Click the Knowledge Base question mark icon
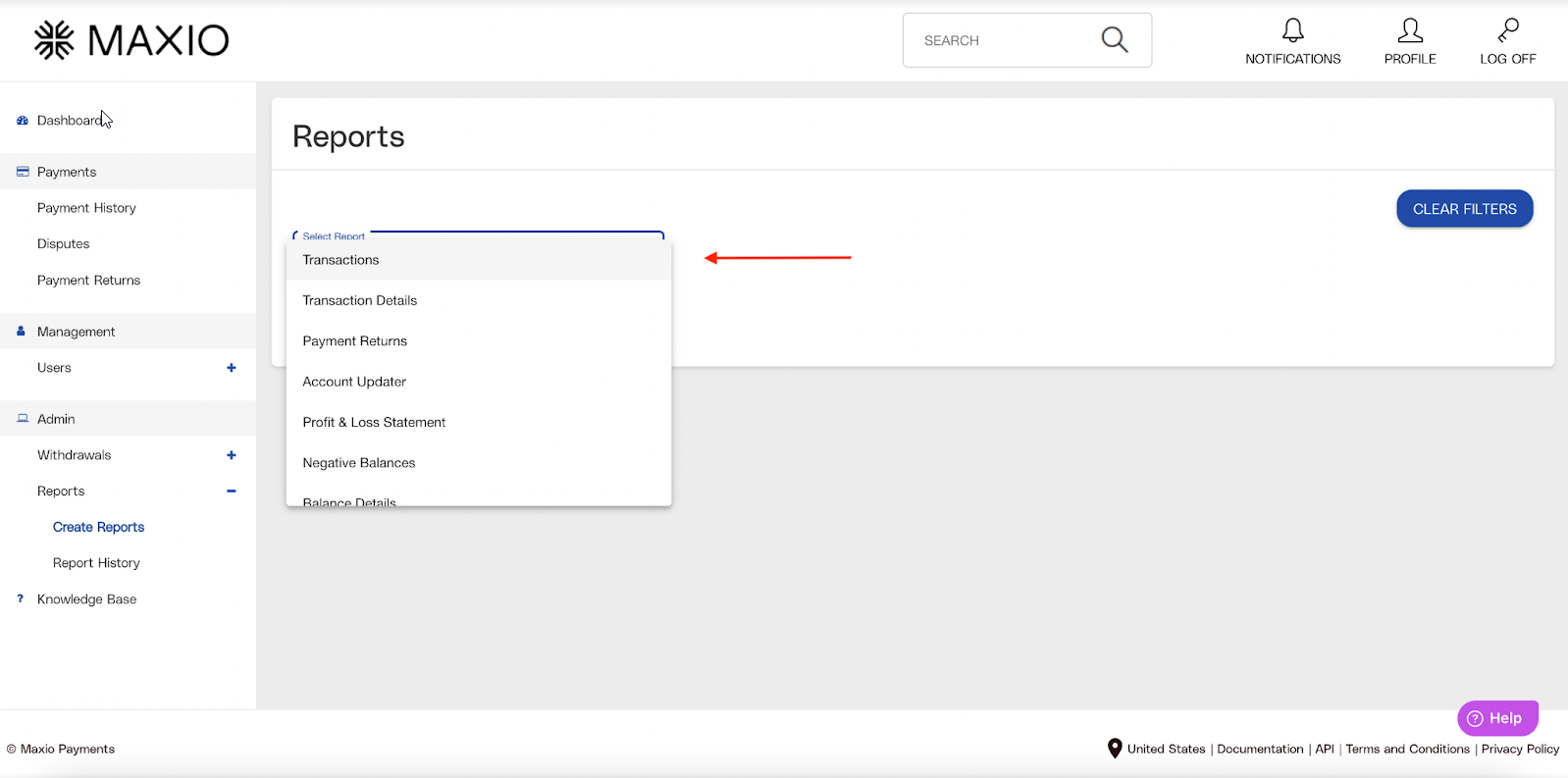The height and width of the screenshot is (778, 1568). [x=21, y=598]
